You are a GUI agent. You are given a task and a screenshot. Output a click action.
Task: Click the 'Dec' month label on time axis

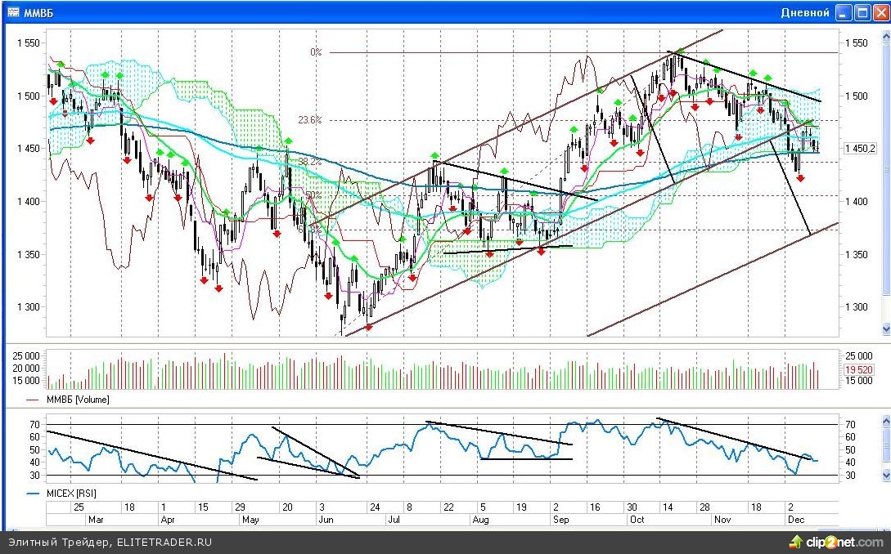[796, 520]
